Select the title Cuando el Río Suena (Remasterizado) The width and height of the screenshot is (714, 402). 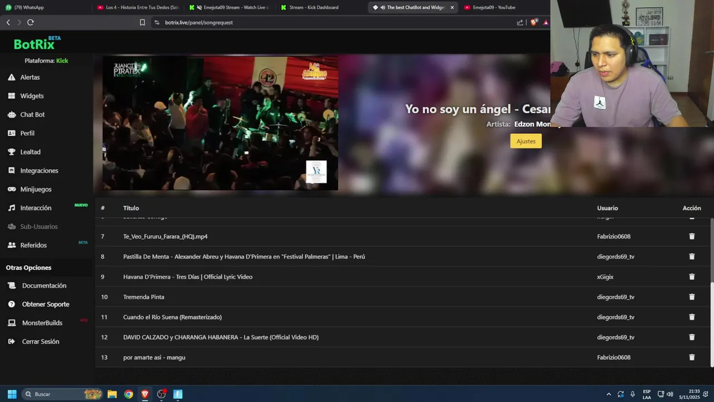tap(172, 317)
